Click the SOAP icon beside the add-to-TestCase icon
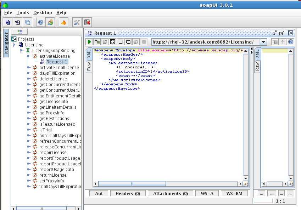Viewport: 301px width, 210px height. (105, 42)
